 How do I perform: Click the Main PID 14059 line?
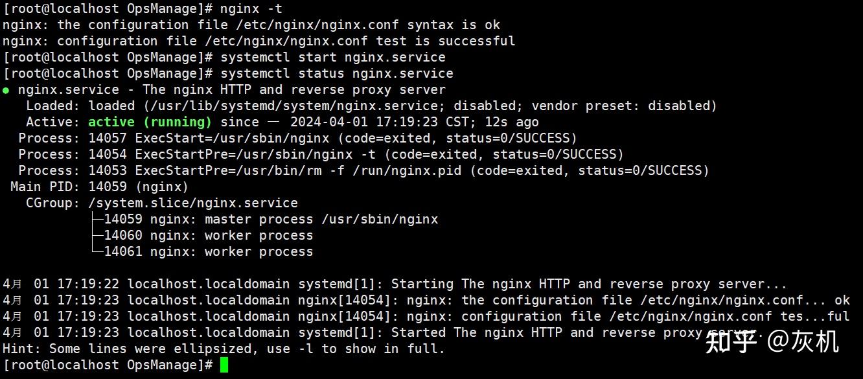point(99,187)
